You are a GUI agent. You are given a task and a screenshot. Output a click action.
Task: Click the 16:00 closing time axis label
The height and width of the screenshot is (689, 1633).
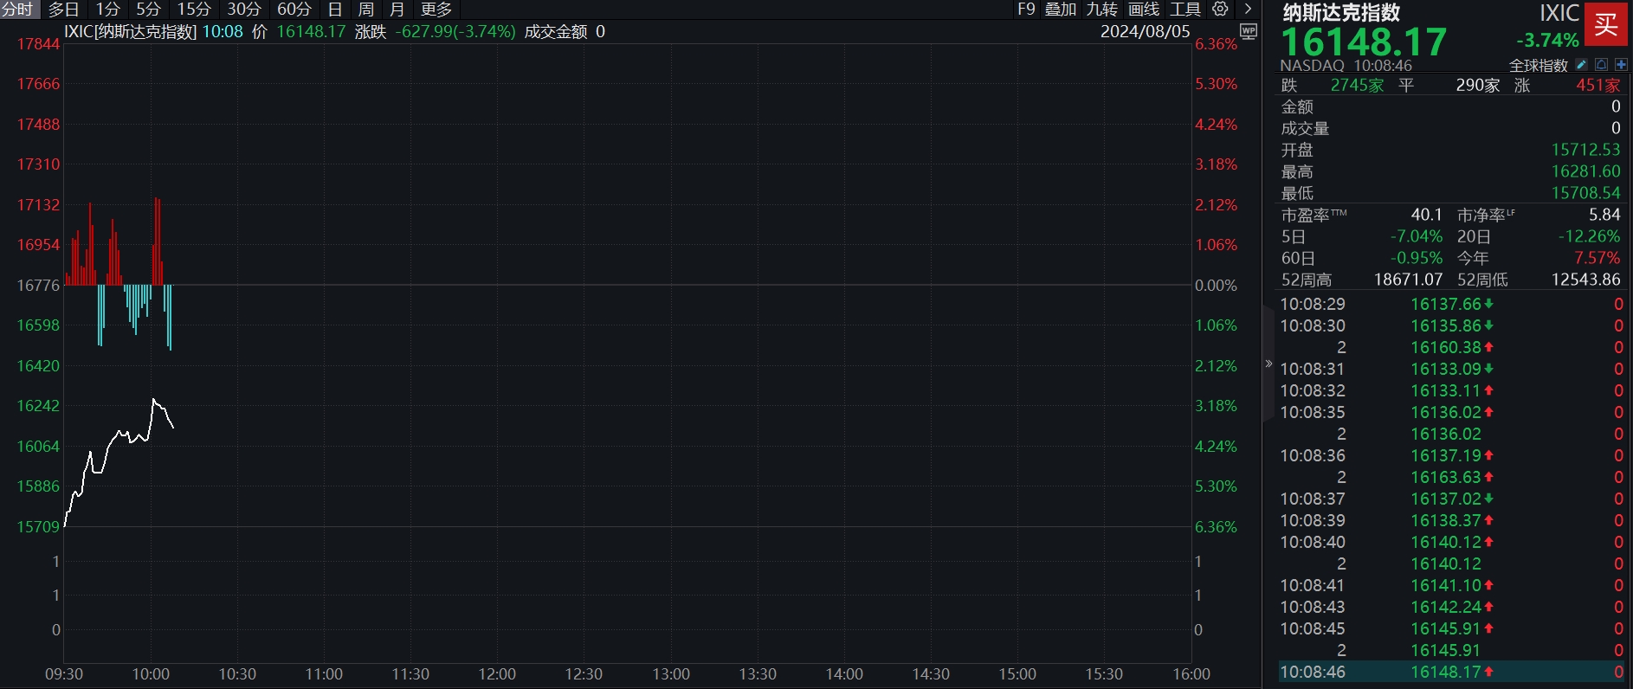tap(1191, 674)
